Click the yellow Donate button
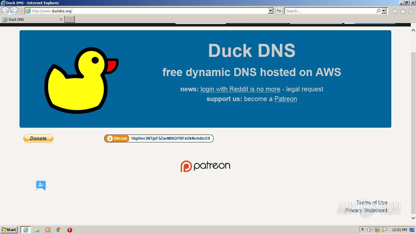Image resolution: width=416 pixels, height=234 pixels. pos(38,138)
